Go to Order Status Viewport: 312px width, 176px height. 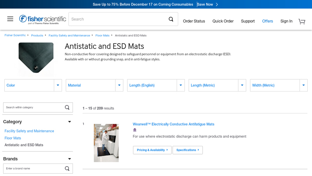click(194, 21)
